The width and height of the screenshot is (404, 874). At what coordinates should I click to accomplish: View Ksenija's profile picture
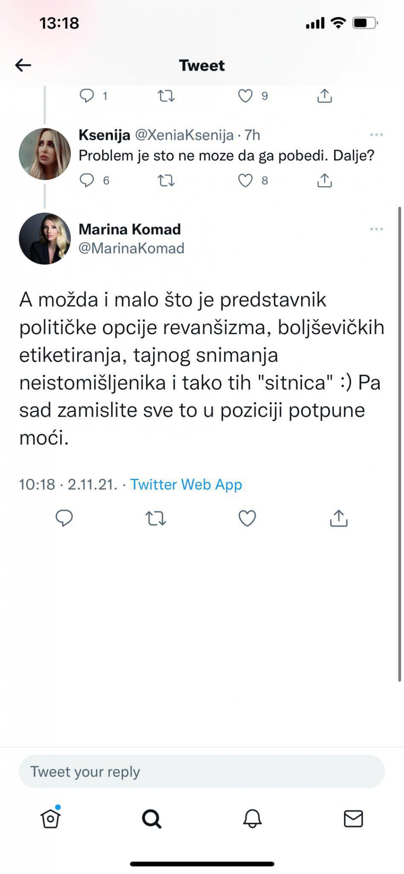(x=45, y=153)
